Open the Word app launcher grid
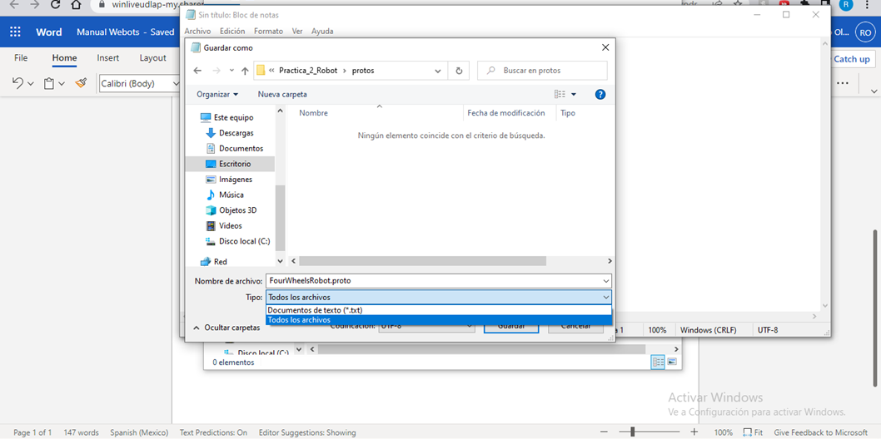The width and height of the screenshot is (881, 439). 16,32
